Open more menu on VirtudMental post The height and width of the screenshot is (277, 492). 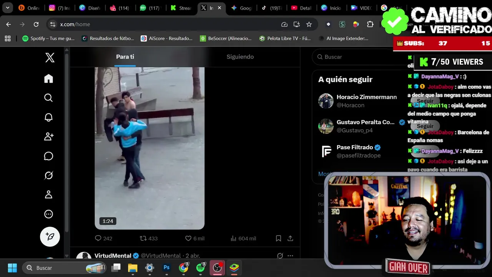pos(290,255)
